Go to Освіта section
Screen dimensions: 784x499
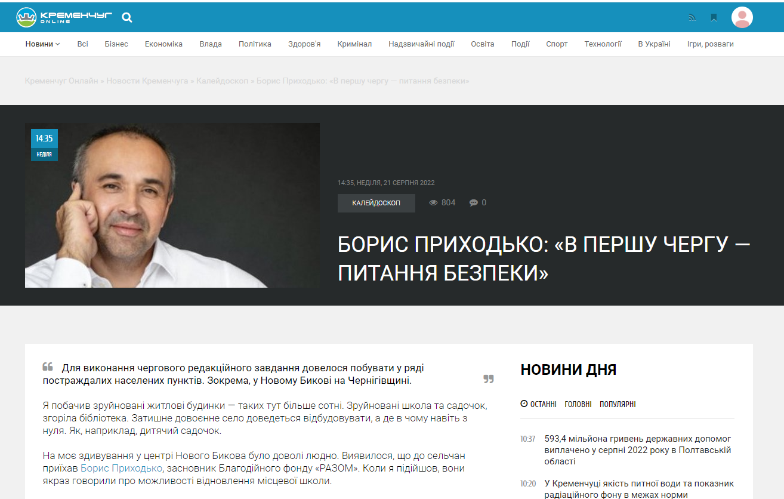(x=483, y=44)
